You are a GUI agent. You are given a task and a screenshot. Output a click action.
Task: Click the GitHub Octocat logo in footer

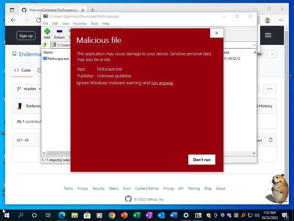click(128, 199)
